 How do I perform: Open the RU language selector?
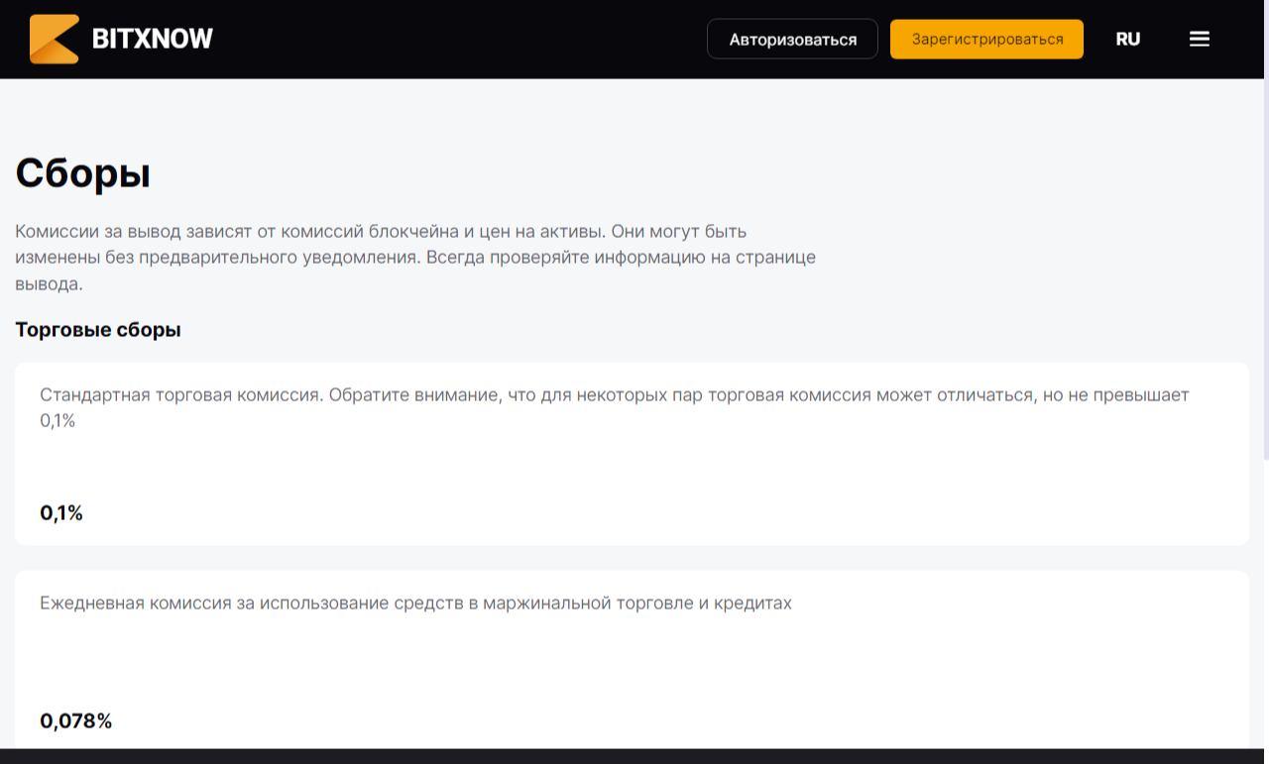pyautogui.click(x=1128, y=40)
